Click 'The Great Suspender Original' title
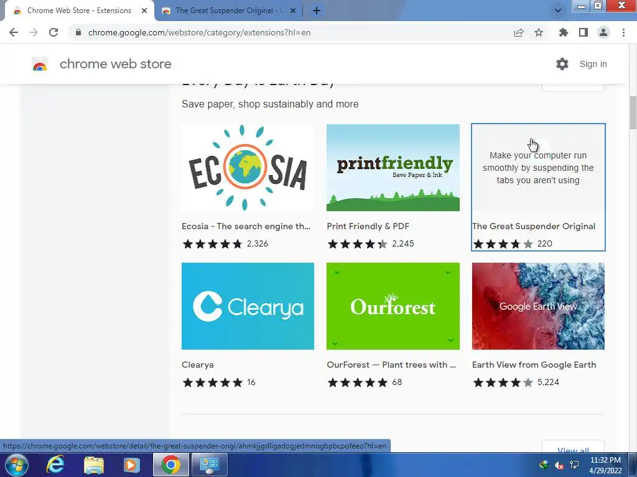This screenshot has width=637, height=477. pyautogui.click(x=534, y=226)
